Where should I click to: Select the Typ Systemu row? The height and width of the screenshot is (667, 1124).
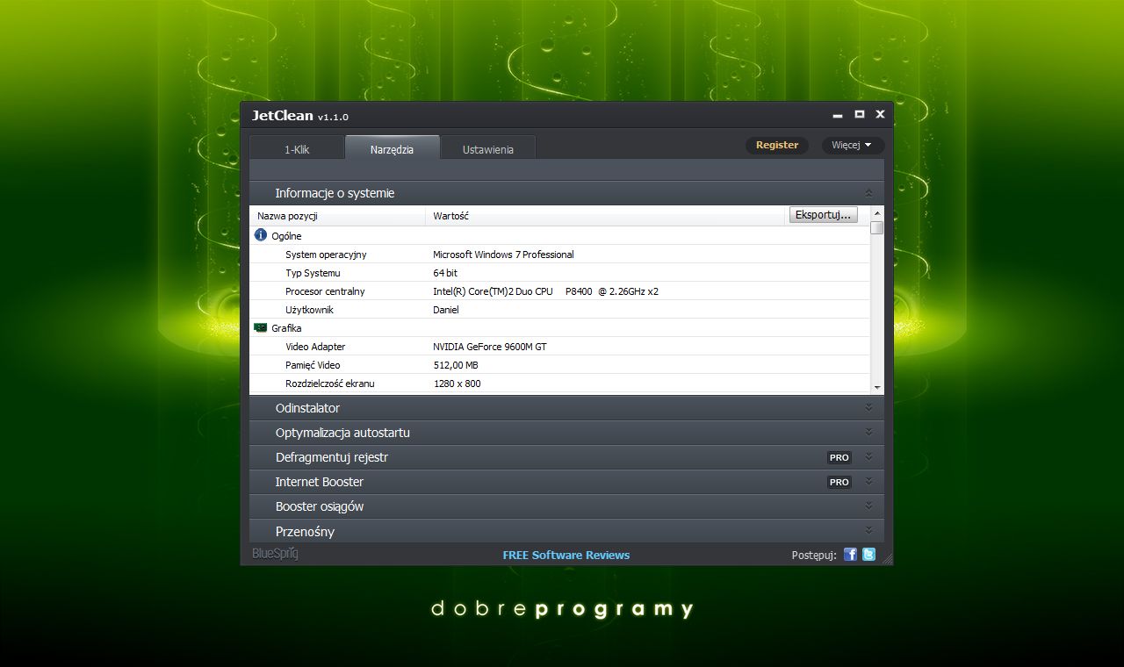pyautogui.click(x=560, y=272)
